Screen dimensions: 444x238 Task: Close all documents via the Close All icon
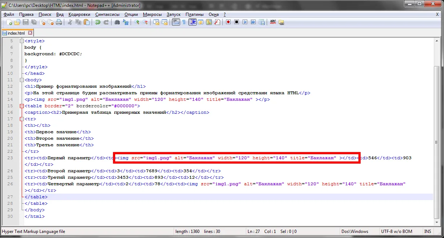51,22
